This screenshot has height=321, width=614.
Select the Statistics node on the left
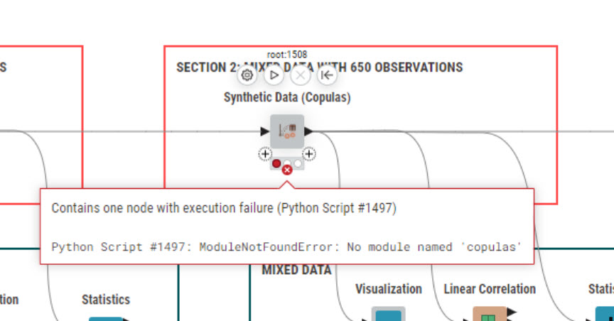106,319
